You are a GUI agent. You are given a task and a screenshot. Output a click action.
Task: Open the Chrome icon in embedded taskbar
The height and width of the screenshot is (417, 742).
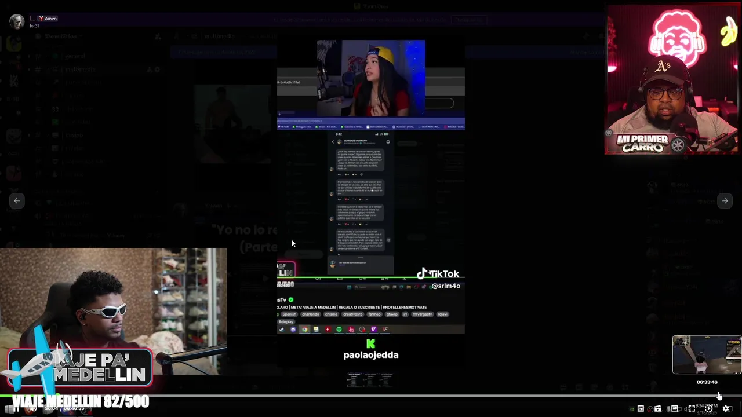point(304,330)
